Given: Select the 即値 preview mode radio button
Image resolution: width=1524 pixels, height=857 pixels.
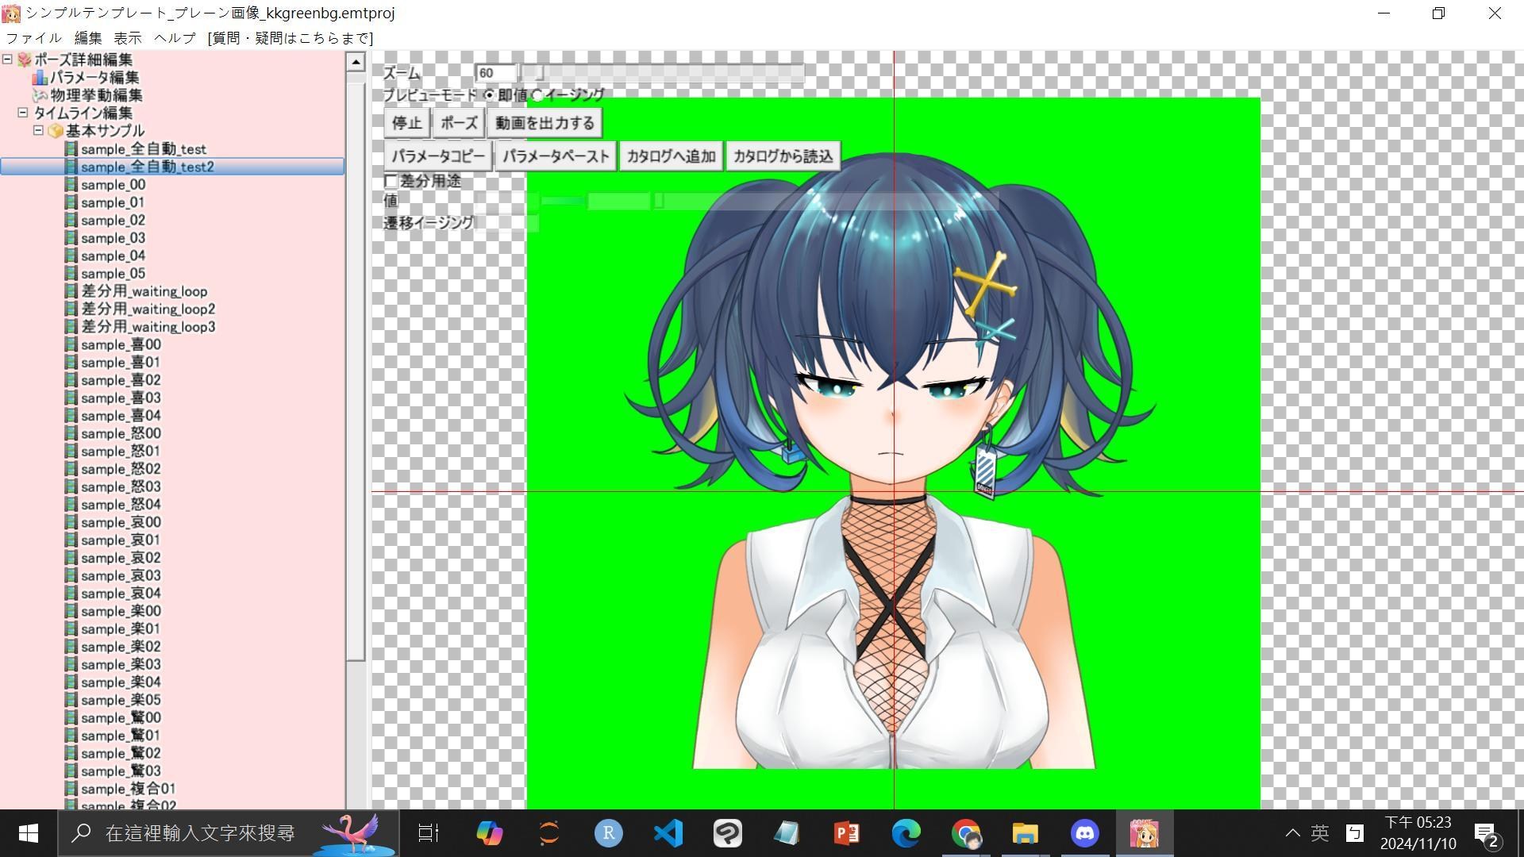Looking at the screenshot, I should point(489,95).
